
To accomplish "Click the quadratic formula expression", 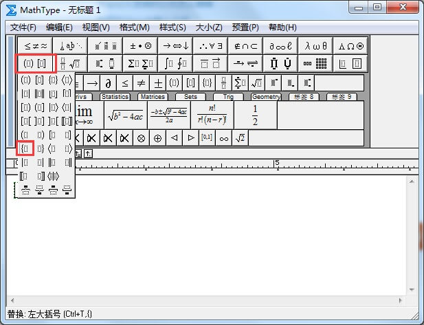I will click(x=168, y=115).
